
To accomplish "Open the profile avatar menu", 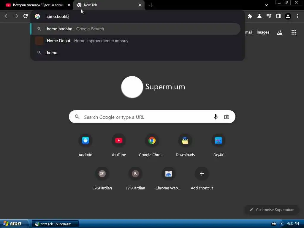I will point(288,16).
